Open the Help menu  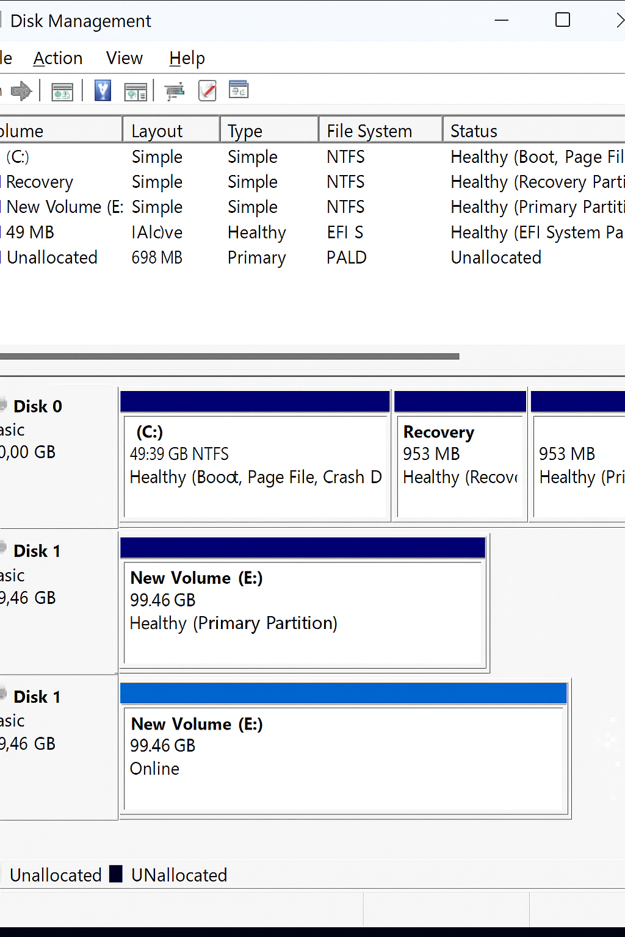(187, 59)
